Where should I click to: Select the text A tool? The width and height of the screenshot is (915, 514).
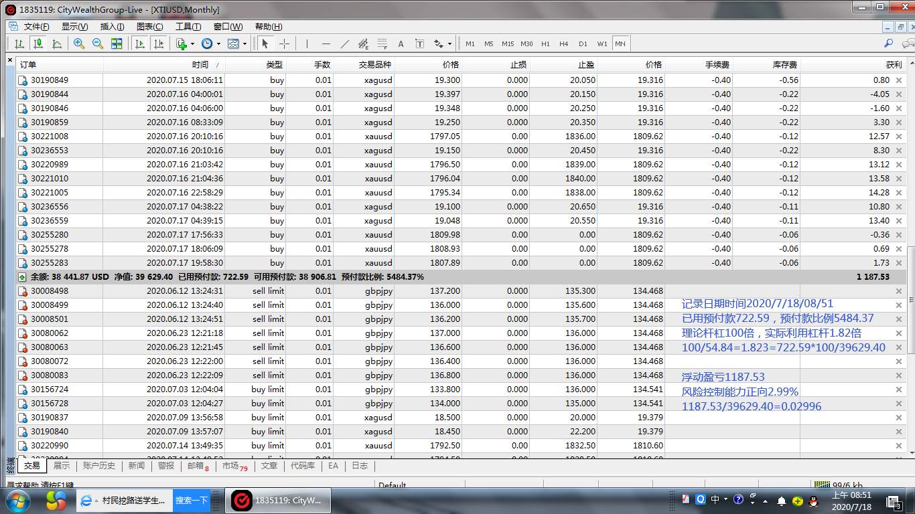401,44
